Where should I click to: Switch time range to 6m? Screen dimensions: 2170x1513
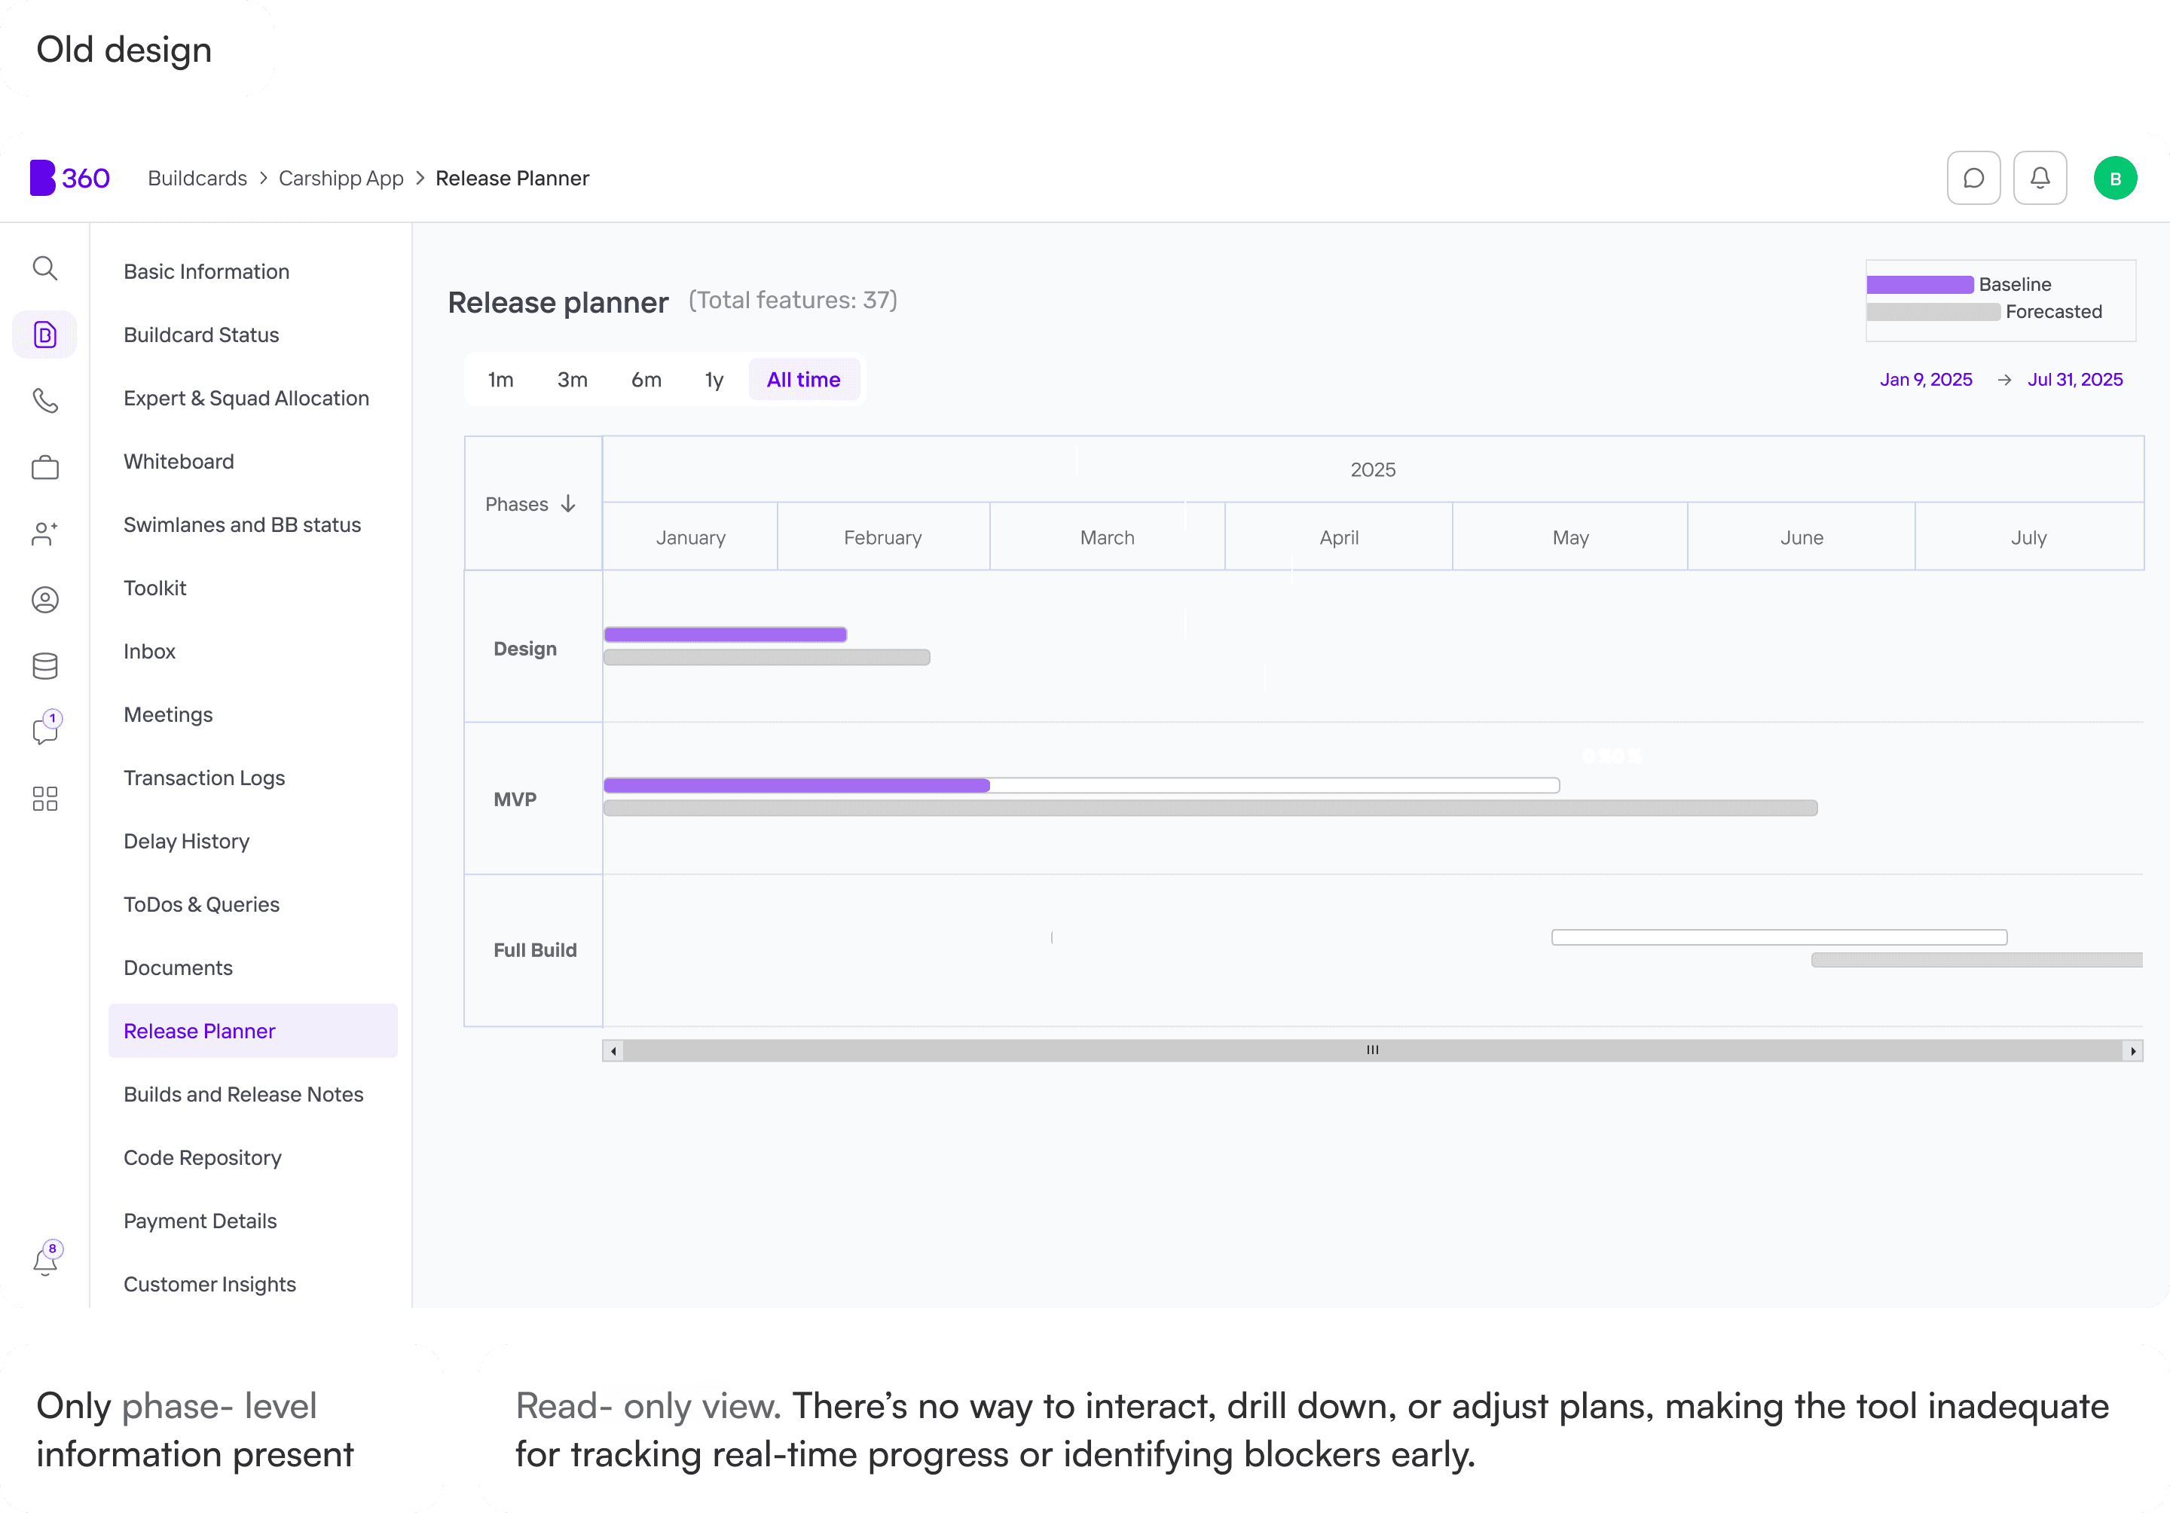(646, 380)
